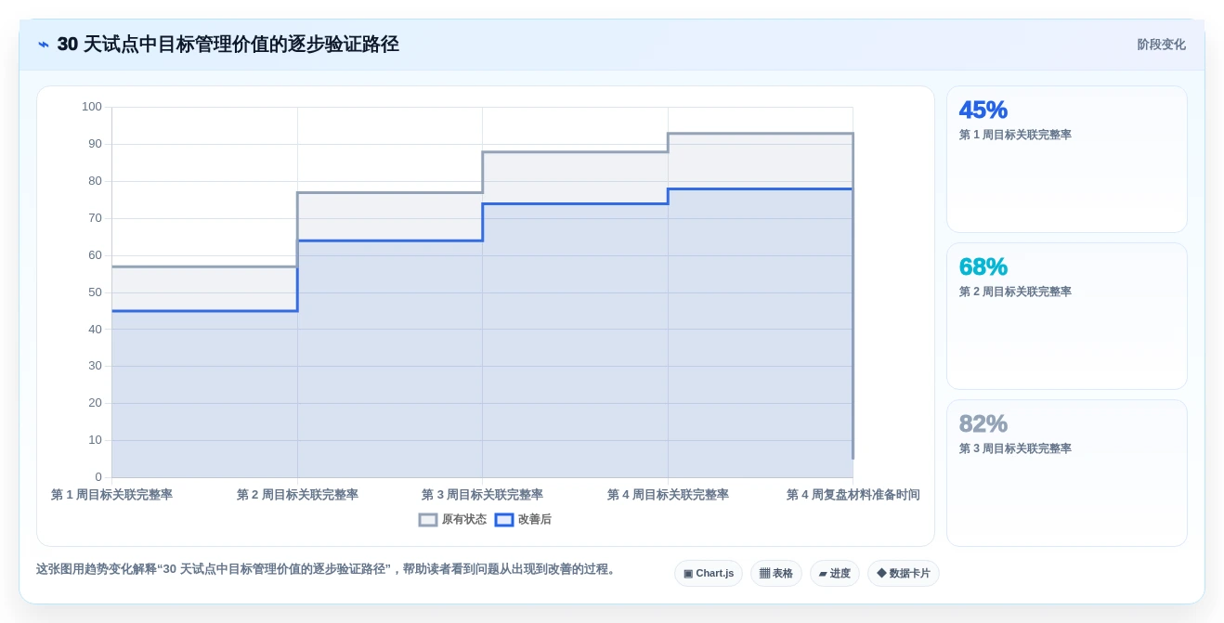This screenshot has height=623, width=1224.
Task: Click the chart title 30 天试点中目标管理价值
Action: (228, 45)
